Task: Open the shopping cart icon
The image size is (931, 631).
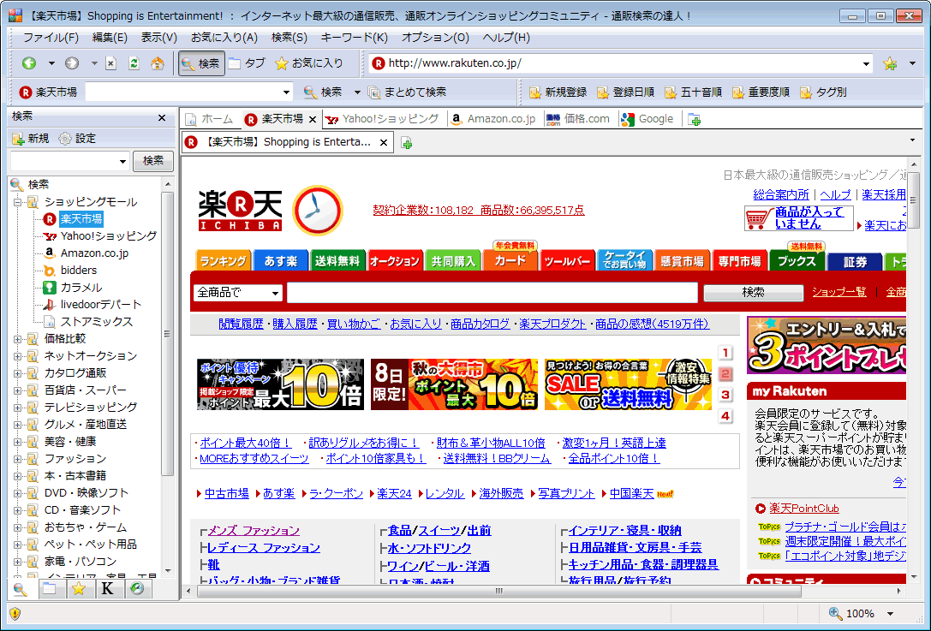Action: point(757,217)
